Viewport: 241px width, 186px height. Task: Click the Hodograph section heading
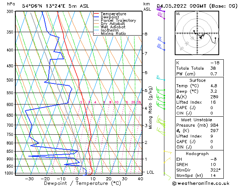click(197, 154)
